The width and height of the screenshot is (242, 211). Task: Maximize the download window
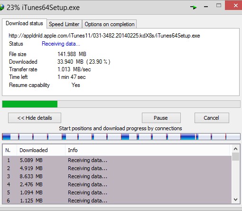pos(219,6)
